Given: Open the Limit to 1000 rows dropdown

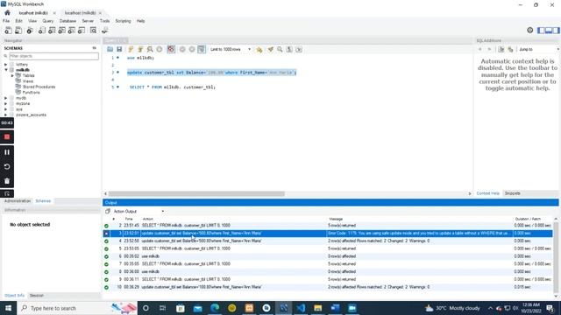Looking at the screenshot, I should [231, 49].
